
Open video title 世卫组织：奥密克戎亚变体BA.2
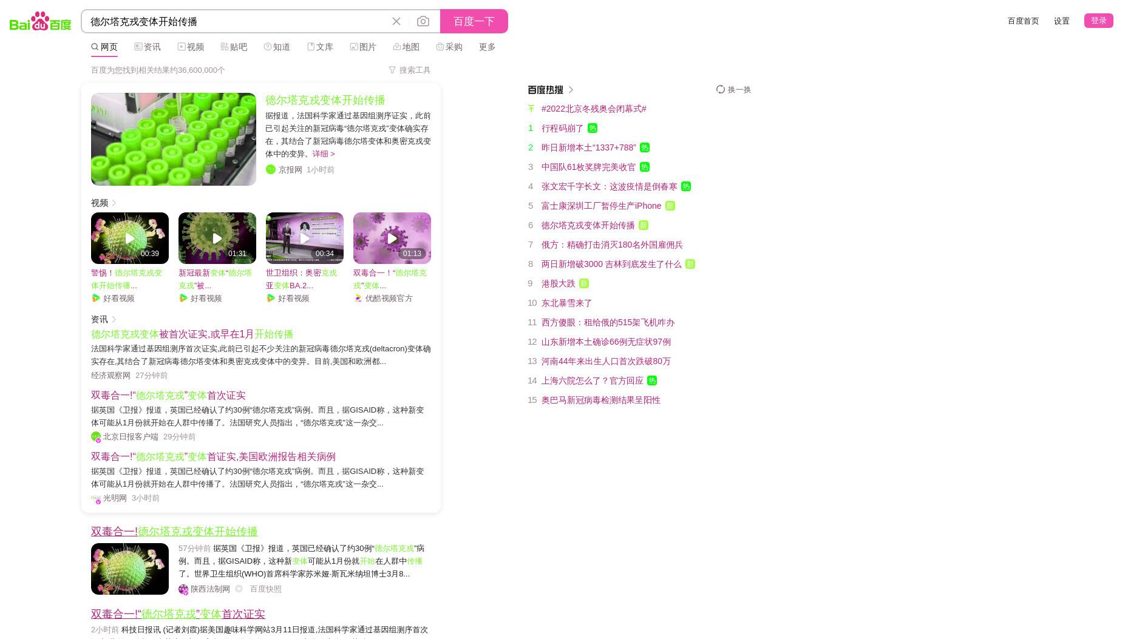301,279
